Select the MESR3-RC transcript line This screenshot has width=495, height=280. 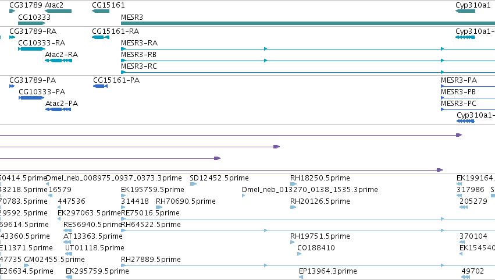pos(308,72)
